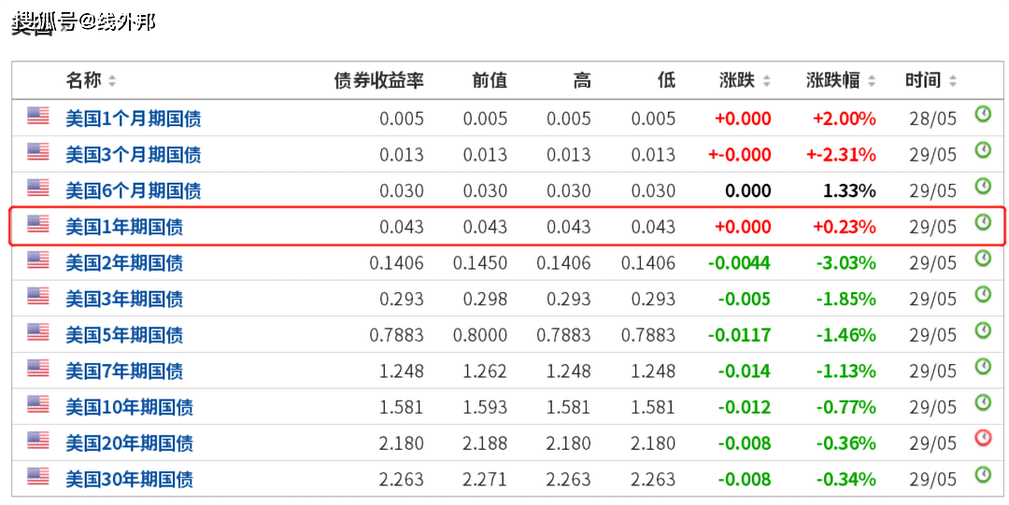Click the clock icon in 美国10年期国债 row
Screen dimensions: 1009x505
[983, 402]
